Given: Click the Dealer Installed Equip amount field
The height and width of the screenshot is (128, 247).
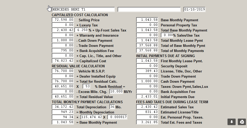Looking at the screenshot, I should 63,76.
